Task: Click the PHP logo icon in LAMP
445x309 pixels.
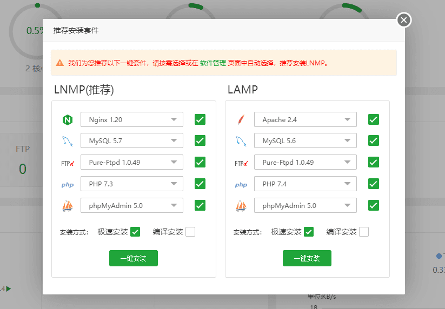Action: coord(241,185)
